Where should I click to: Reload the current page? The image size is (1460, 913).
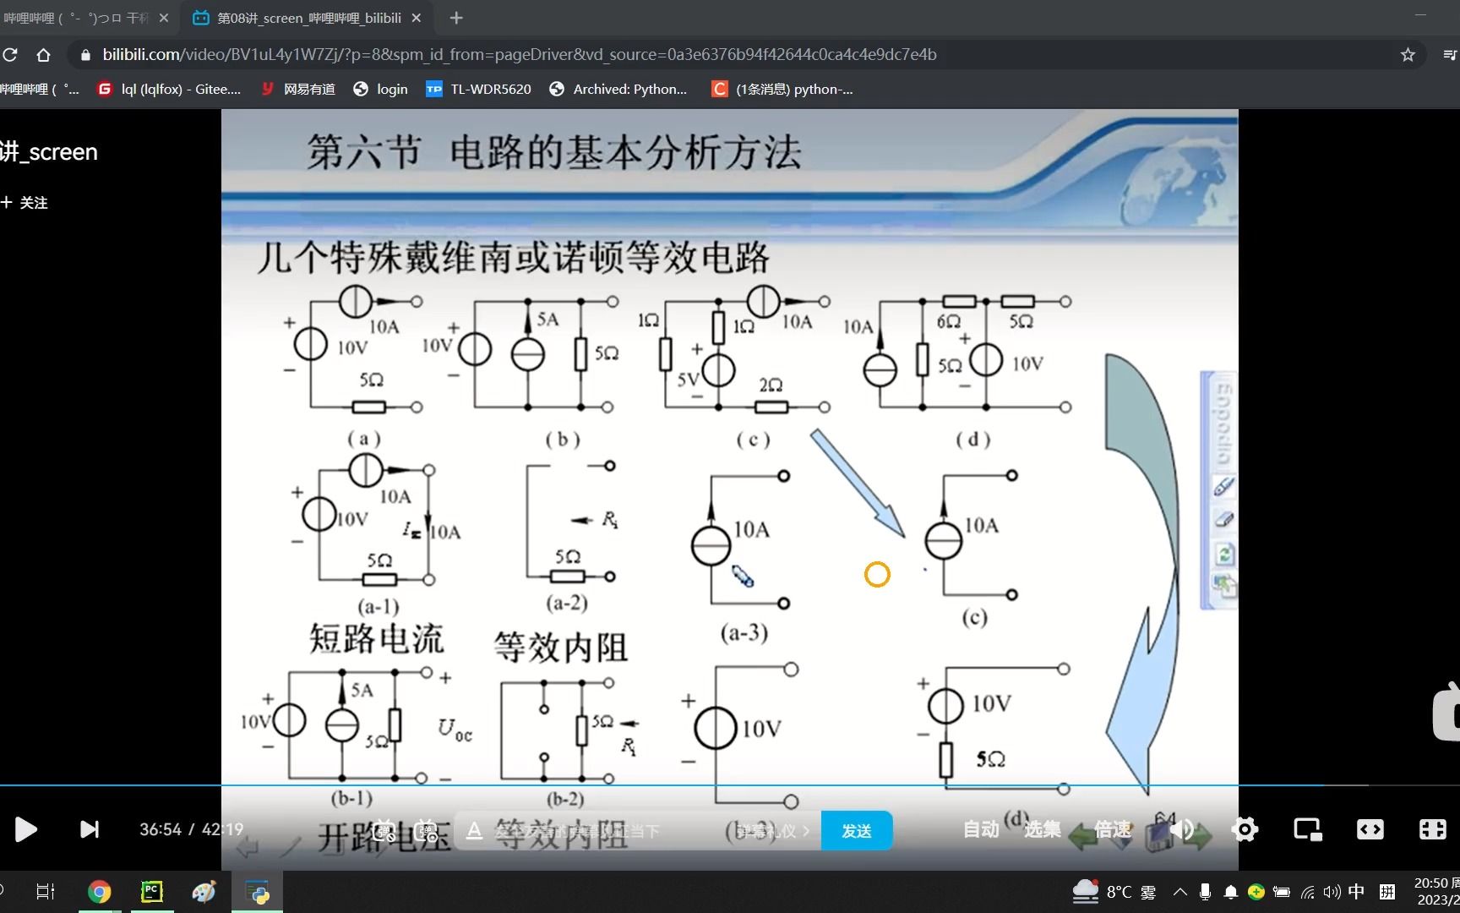click(x=10, y=55)
